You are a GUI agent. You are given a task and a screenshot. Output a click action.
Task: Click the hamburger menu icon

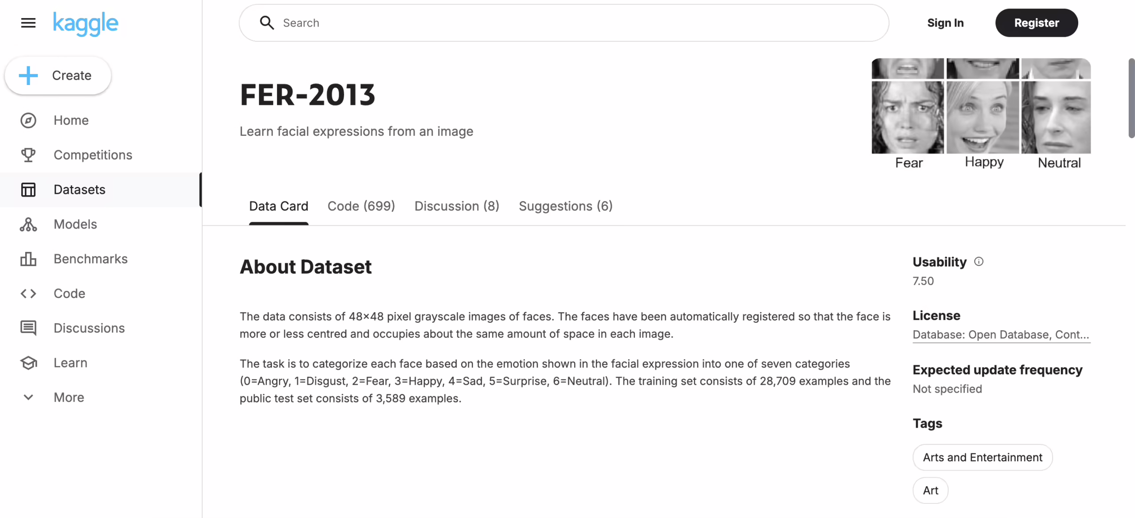(28, 23)
